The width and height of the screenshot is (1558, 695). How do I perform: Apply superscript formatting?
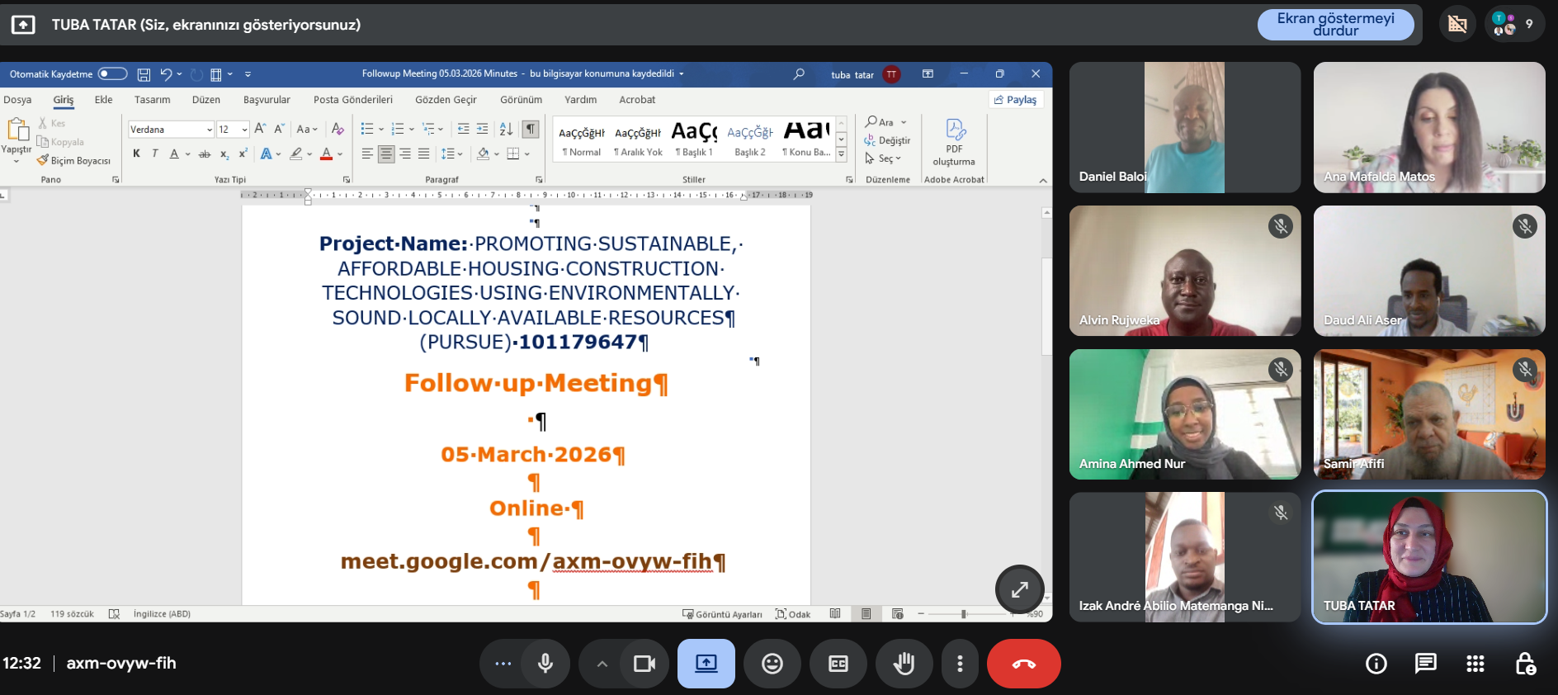pos(243,154)
